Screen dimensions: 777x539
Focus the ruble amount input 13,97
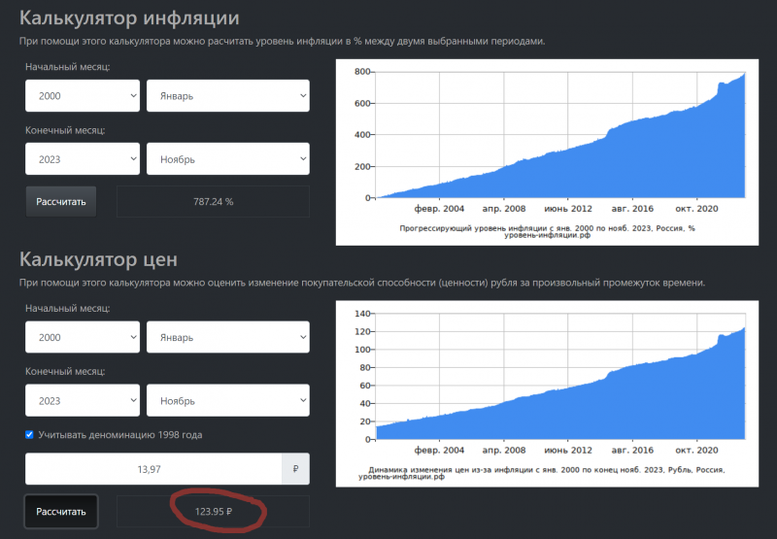pos(153,469)
